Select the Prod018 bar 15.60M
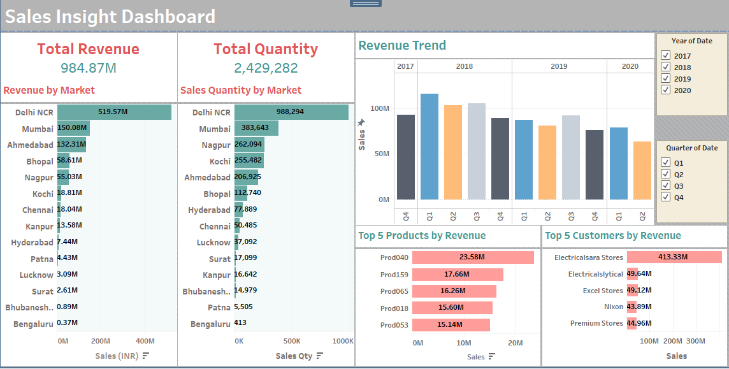Image resolution: width=729 pixels, height=369 pixels. (x=452, y=308)
